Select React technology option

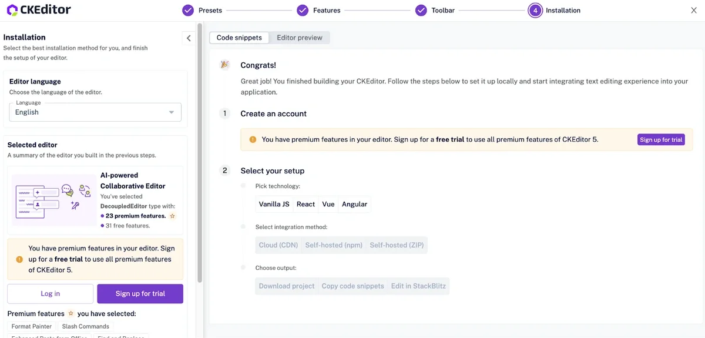305,204
